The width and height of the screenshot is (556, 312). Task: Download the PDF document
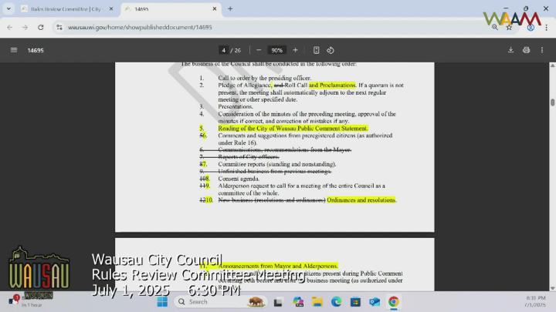click(510, 50)
